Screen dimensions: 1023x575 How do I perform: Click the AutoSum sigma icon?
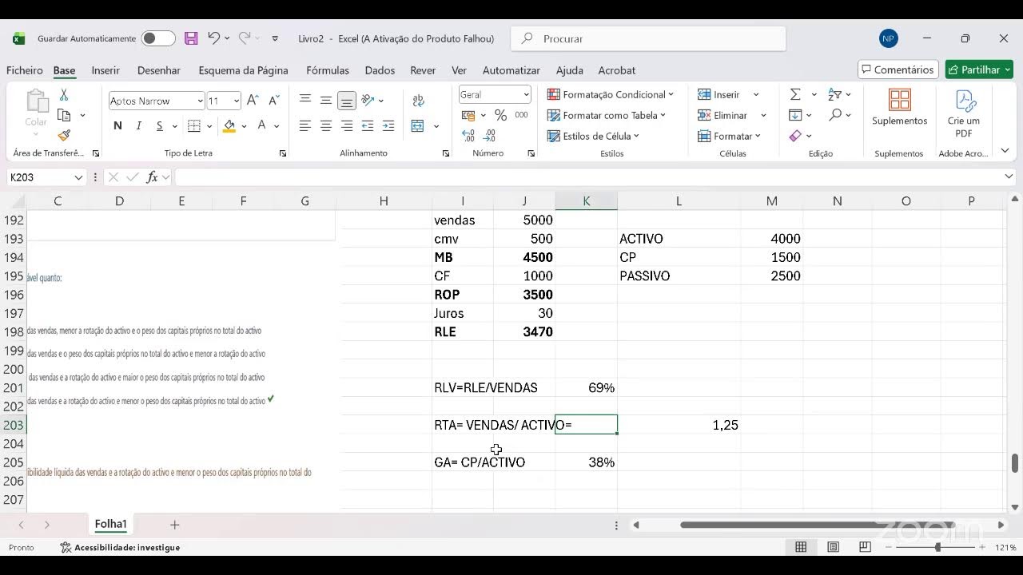point(795,94)
